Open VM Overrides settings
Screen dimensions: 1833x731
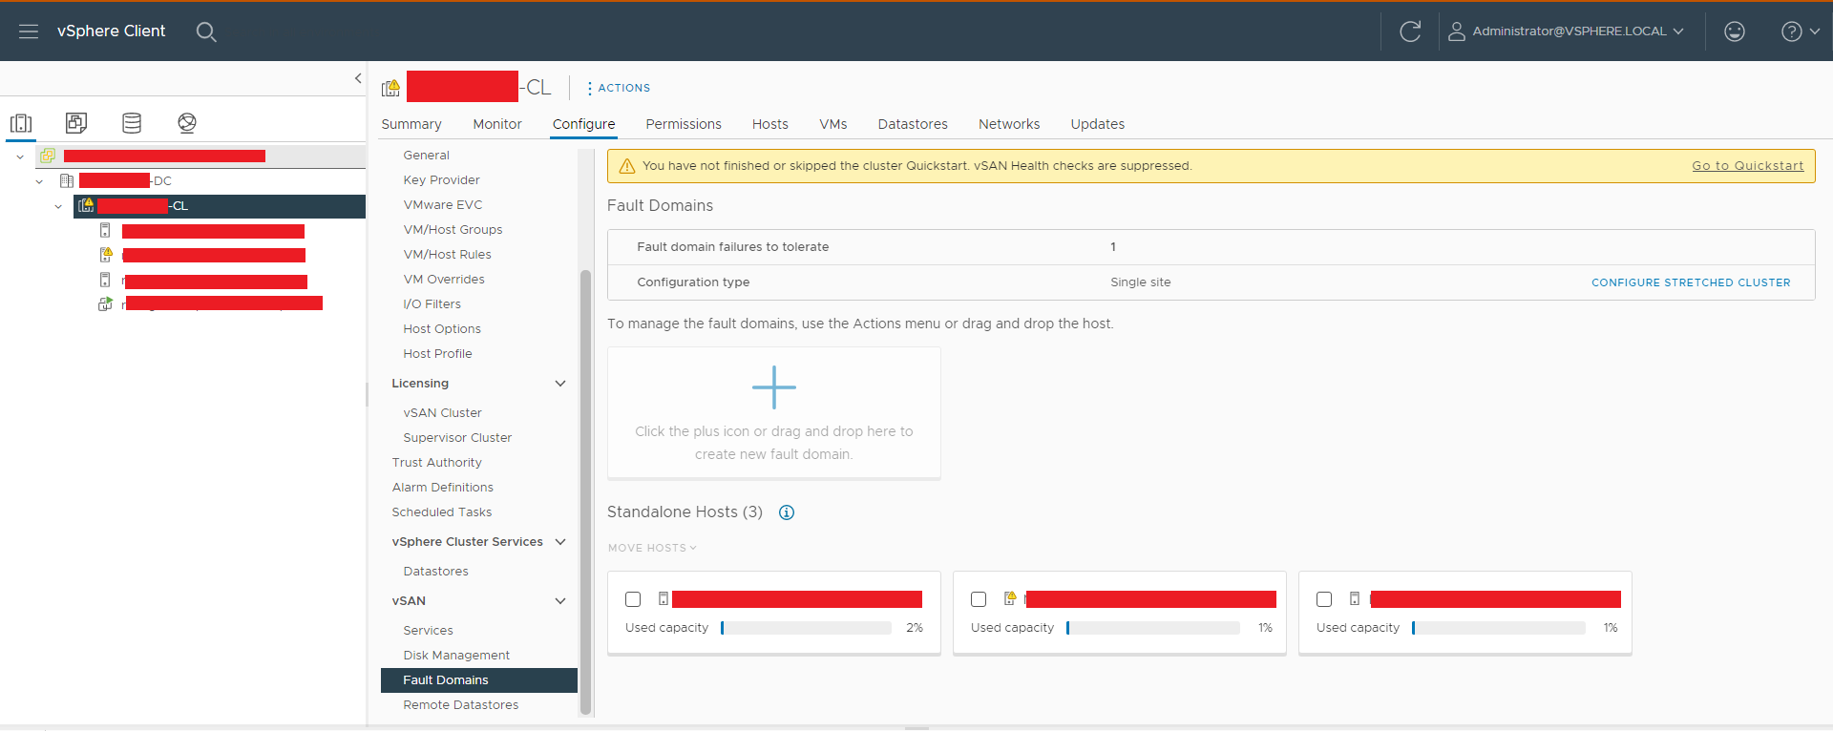pos(444,280)
